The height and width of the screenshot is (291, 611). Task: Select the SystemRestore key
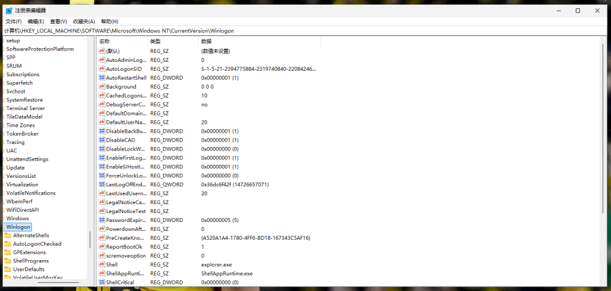[x=24, y=100]
